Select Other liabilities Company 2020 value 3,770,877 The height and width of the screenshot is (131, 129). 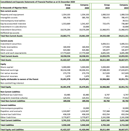coord(85,117)
